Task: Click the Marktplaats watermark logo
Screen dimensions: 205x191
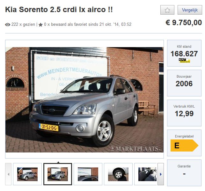Action: 137,149
